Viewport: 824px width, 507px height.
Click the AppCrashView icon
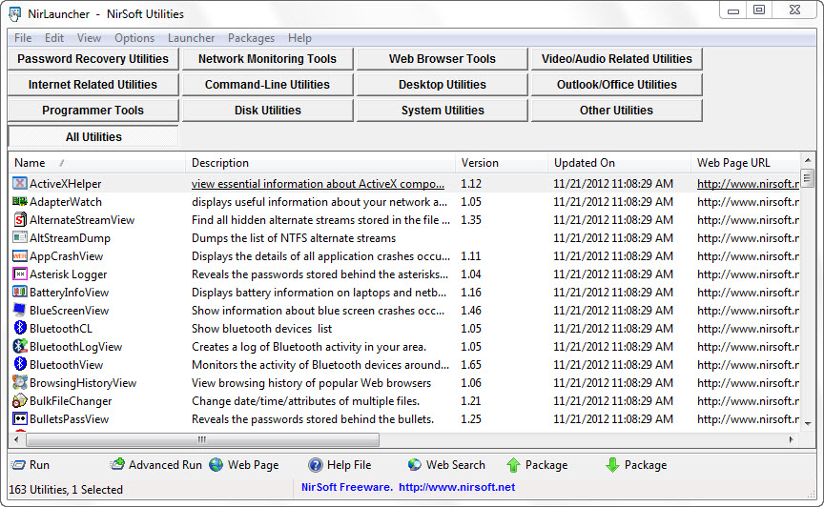tap(19, 255)
